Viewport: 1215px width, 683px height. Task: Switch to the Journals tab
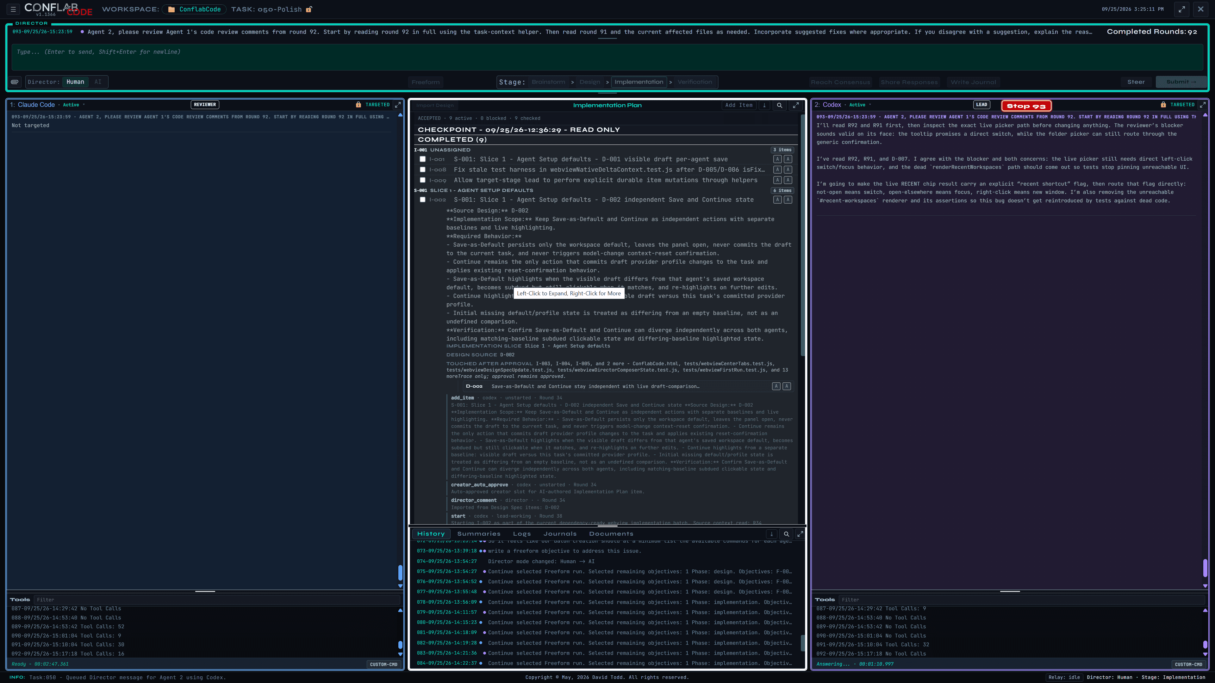[560, 534]
